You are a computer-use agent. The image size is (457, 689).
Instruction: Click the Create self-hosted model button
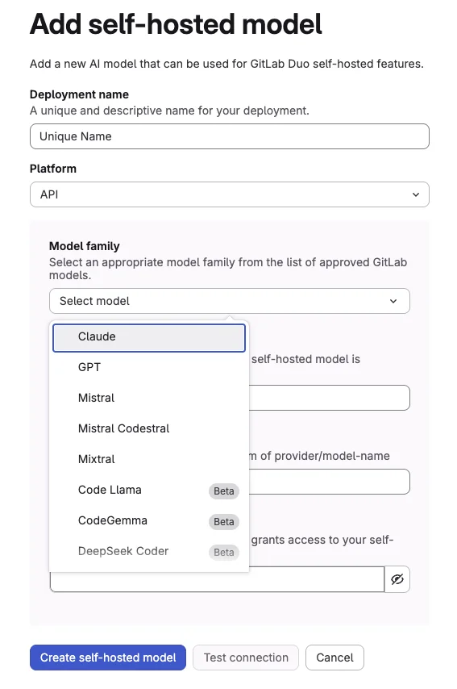point(108,658)
